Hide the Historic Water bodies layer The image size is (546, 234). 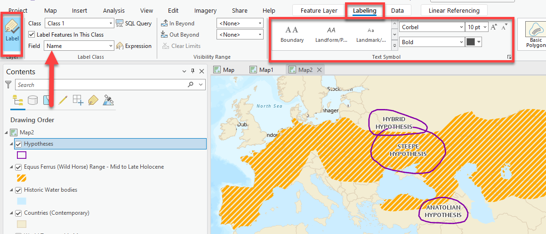click(19, 190)
